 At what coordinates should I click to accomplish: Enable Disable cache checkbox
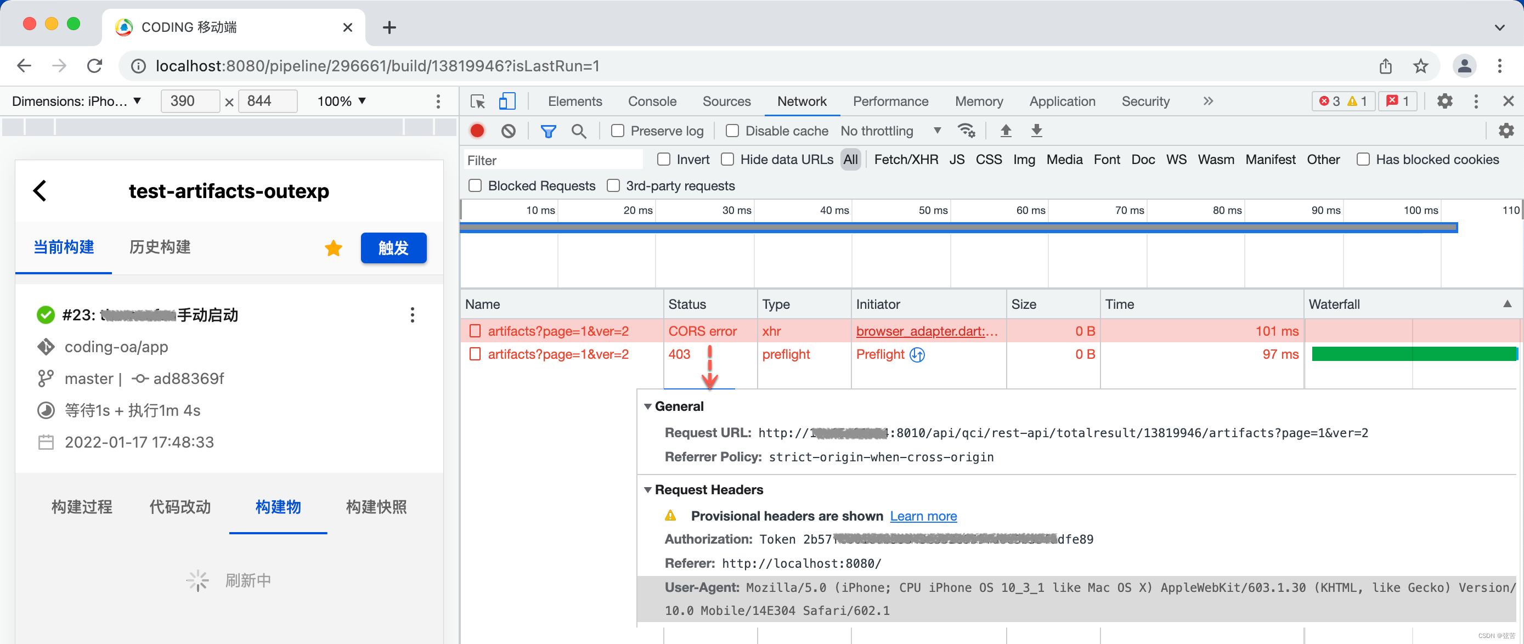[x=732, y=131]
